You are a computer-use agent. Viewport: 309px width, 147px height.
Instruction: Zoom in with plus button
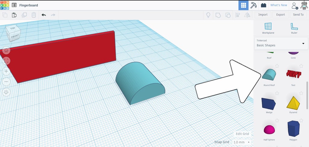coord(6,71)
